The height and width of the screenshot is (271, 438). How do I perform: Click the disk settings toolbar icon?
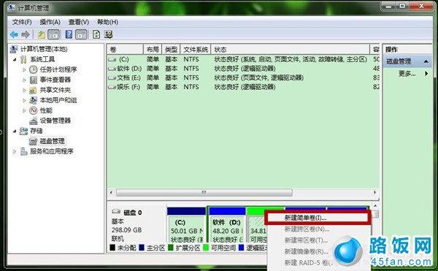coord(108,34)
